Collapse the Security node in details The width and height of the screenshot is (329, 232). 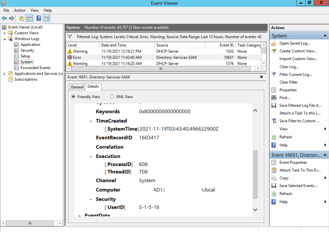point(90,199)
